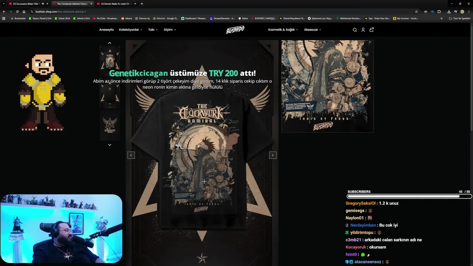Open BUSHIDO | SAVAŞÇI... bookmark

point(263,18)
